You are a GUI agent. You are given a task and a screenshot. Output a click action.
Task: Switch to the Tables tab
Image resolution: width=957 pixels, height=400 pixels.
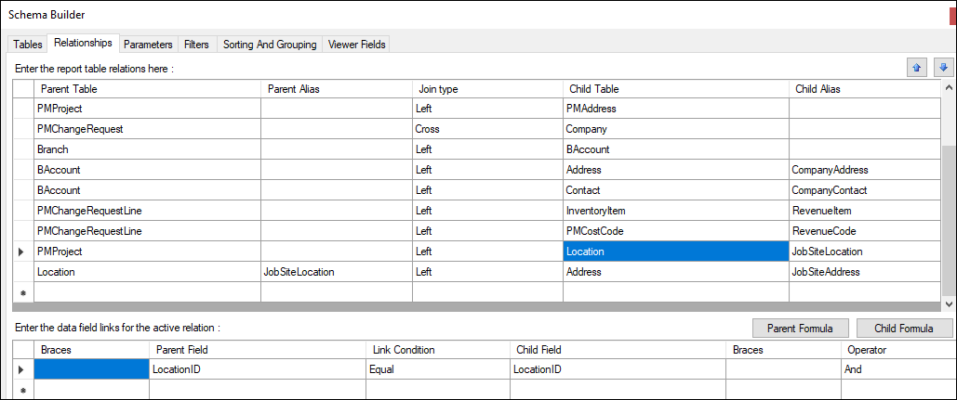27,44
